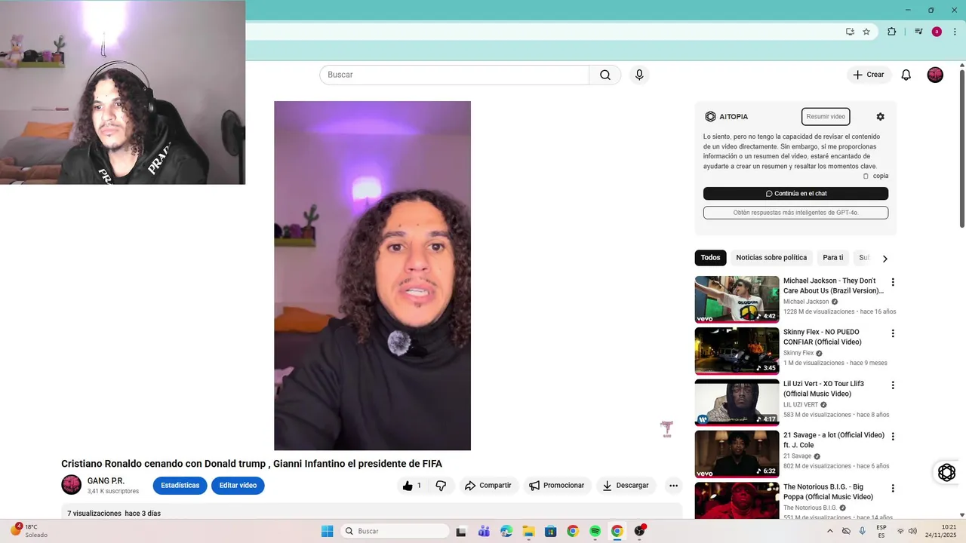Click the tray microphone icon
This screenshot has height=543, width=966.
(x=863, y=532)
